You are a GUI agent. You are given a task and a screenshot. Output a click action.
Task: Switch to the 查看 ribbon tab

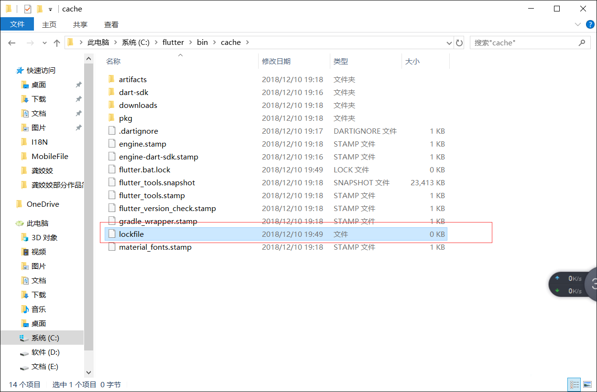(111, 24)
